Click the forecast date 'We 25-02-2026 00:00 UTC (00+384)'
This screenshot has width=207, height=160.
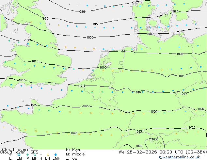(163, 152)
